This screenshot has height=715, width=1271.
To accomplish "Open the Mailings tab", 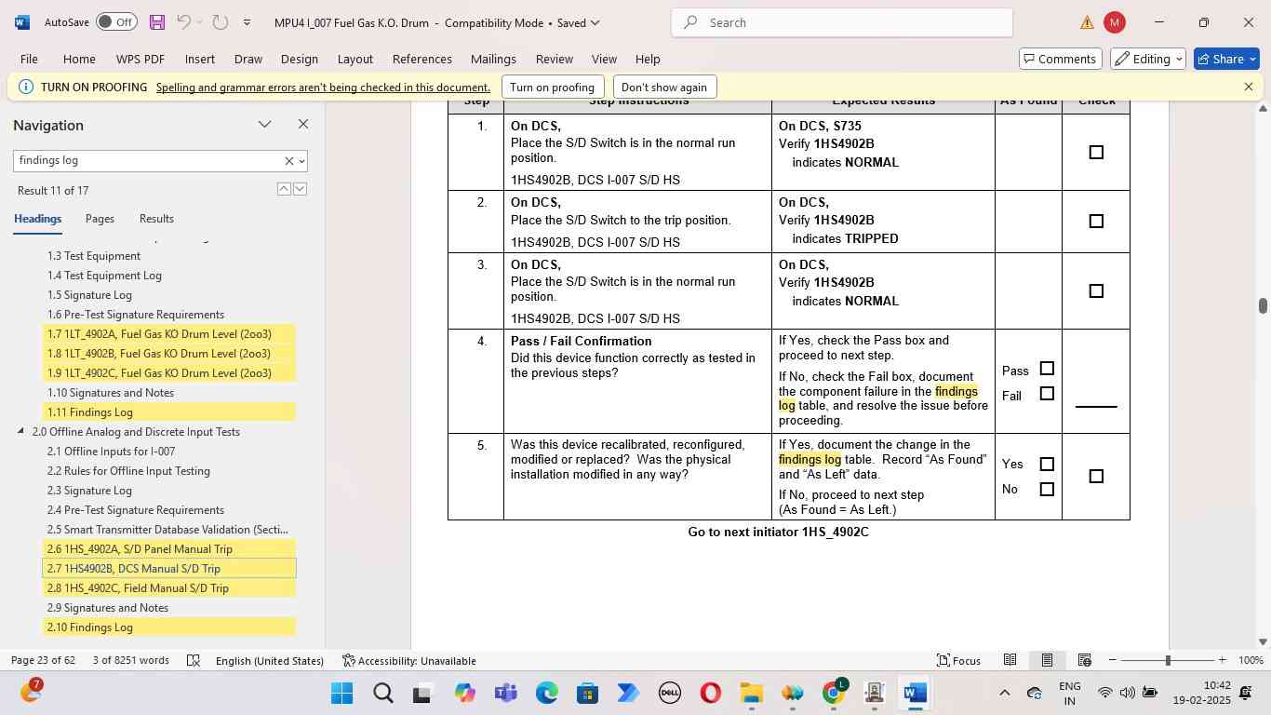I will click(493, 59).
